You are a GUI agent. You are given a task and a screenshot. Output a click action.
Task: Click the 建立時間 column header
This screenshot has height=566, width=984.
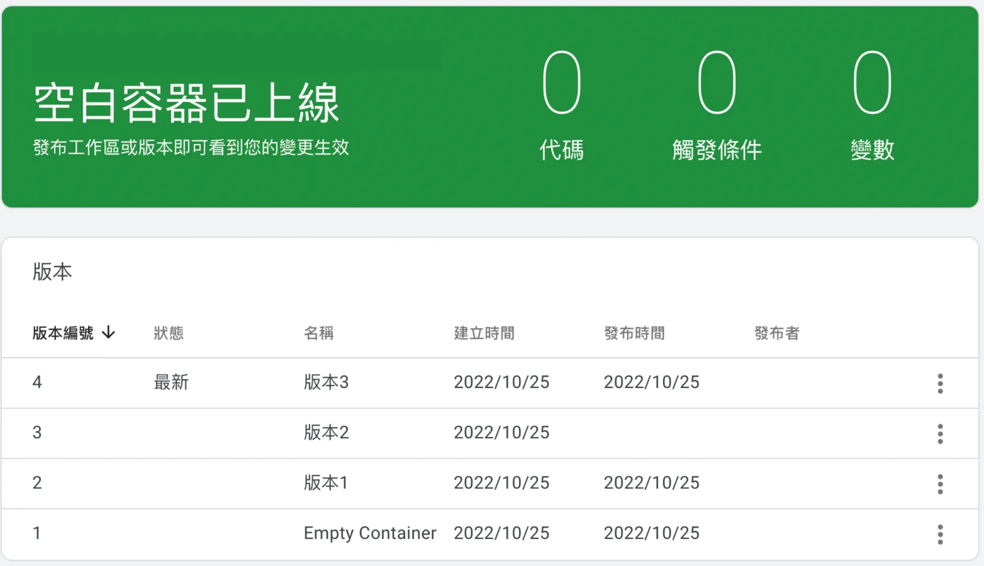[484, 333]
